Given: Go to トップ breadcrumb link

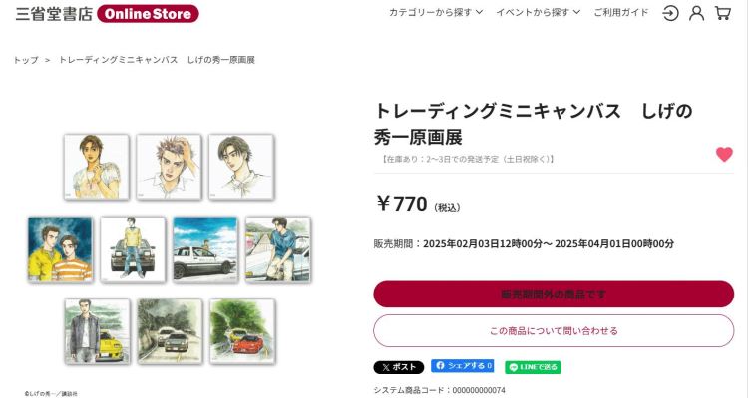Looking at the screenshot, I should 26,60.
